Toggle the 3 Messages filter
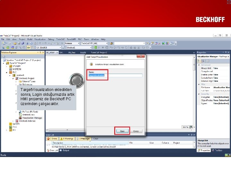Image resolution: width=231 pixels, height=173 pixels. click(83, 139)
